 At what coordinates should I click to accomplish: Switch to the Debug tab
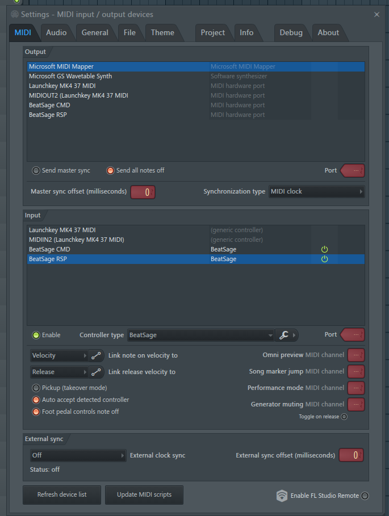(291, 32)
